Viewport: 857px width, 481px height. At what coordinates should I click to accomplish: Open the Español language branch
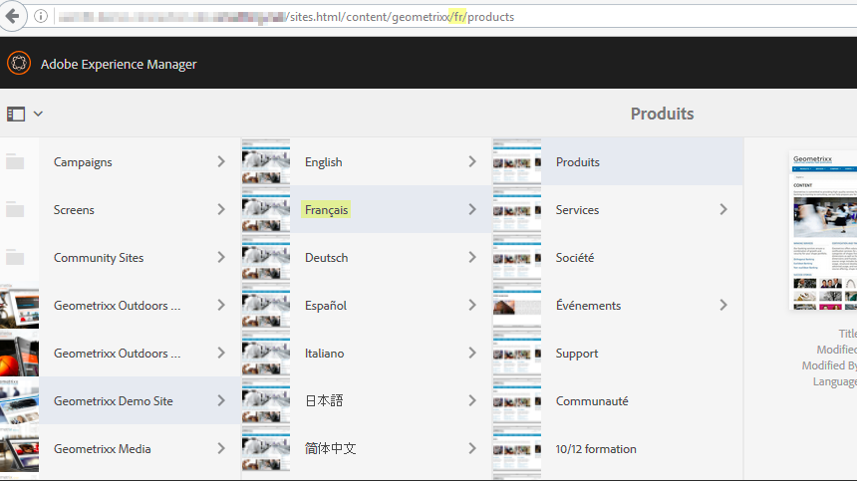tap(326, 305)
